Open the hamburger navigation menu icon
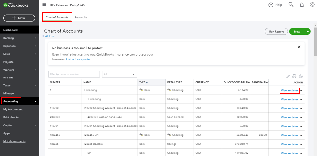This screenshot has width=317, height=156. point(44,5)
